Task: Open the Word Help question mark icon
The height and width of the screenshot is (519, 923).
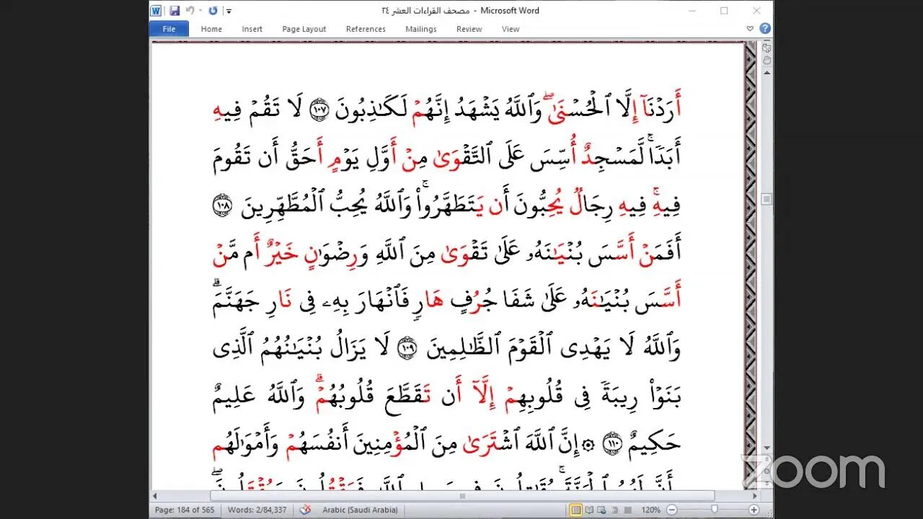Action: 765,29
